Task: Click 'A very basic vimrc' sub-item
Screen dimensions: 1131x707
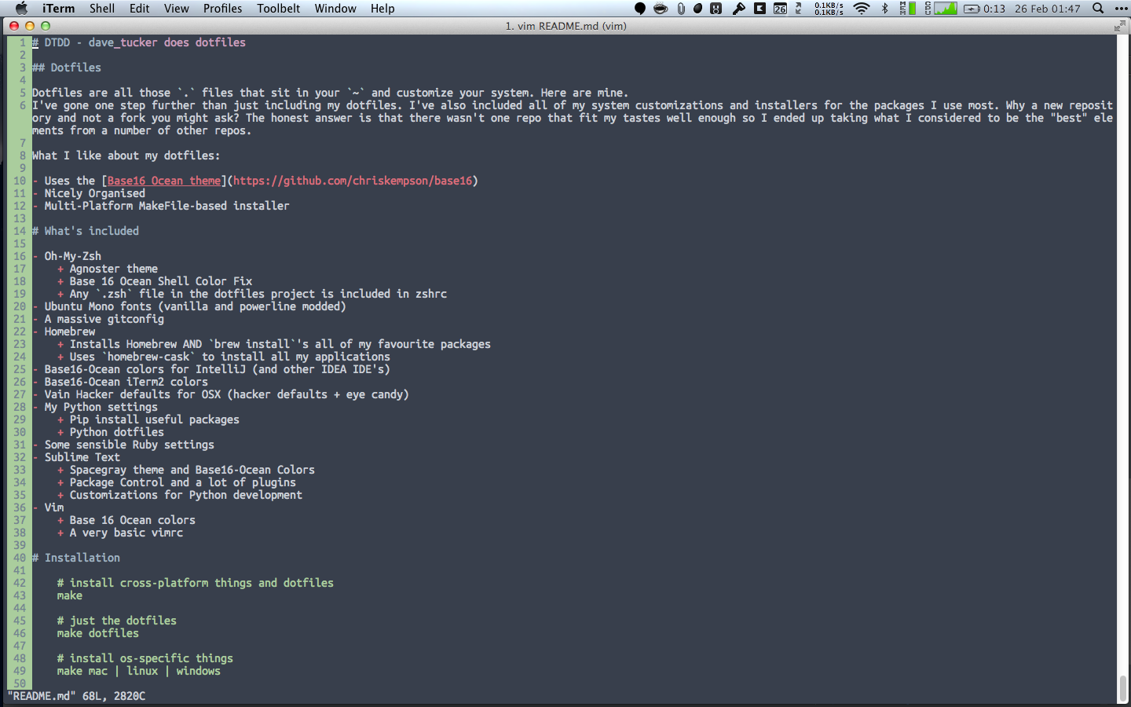Action: tap(126, 533)
